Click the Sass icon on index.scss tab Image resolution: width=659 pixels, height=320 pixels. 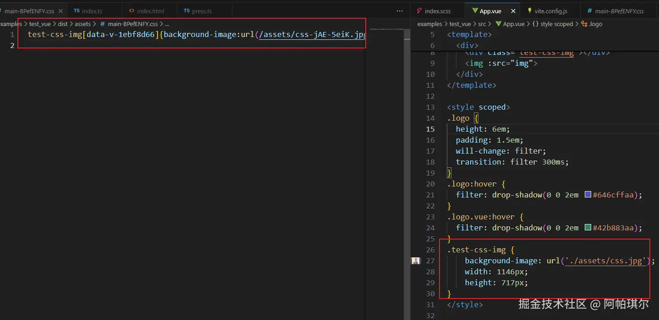coord(419,11)
